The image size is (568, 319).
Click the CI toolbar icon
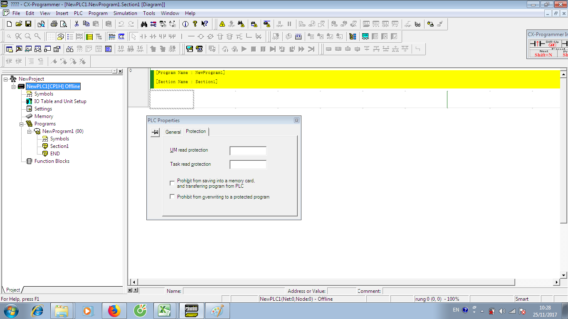pos(121,37)
